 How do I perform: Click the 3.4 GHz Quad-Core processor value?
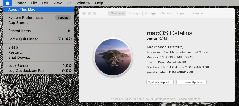pyautogui.click(x=186, y=52)
